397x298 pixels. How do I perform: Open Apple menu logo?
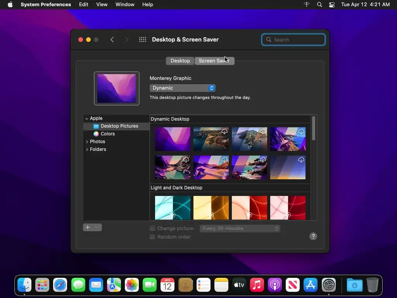click(10, 5)
